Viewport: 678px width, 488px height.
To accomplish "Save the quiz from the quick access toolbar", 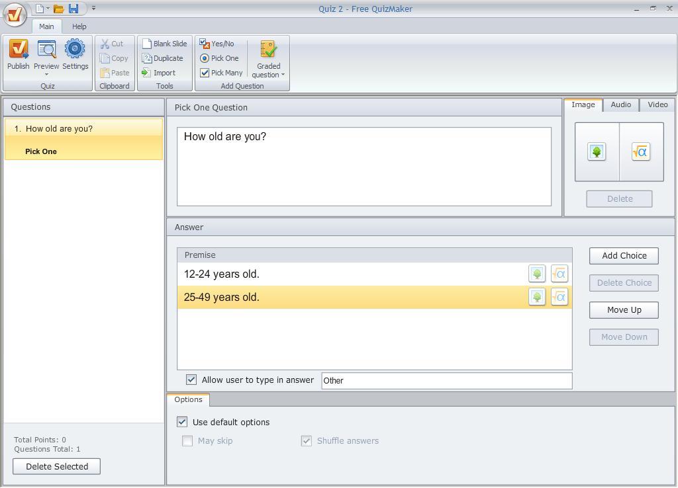I will click(x=74, y=8).
